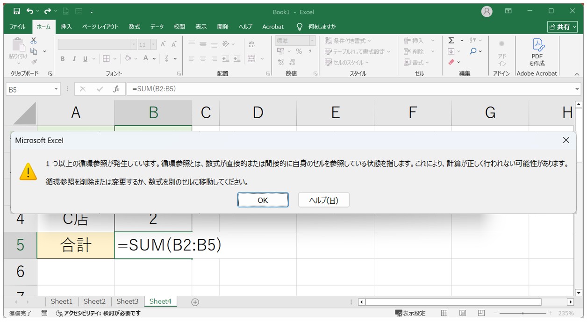Switch to Normal view in status bar
This screenshot has height=322, width=587.
pyautogui.click(x=444, y=313)
